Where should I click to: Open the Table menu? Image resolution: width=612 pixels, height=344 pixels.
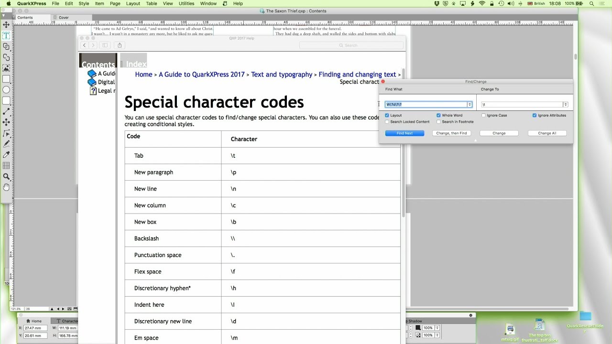[152, 3]
